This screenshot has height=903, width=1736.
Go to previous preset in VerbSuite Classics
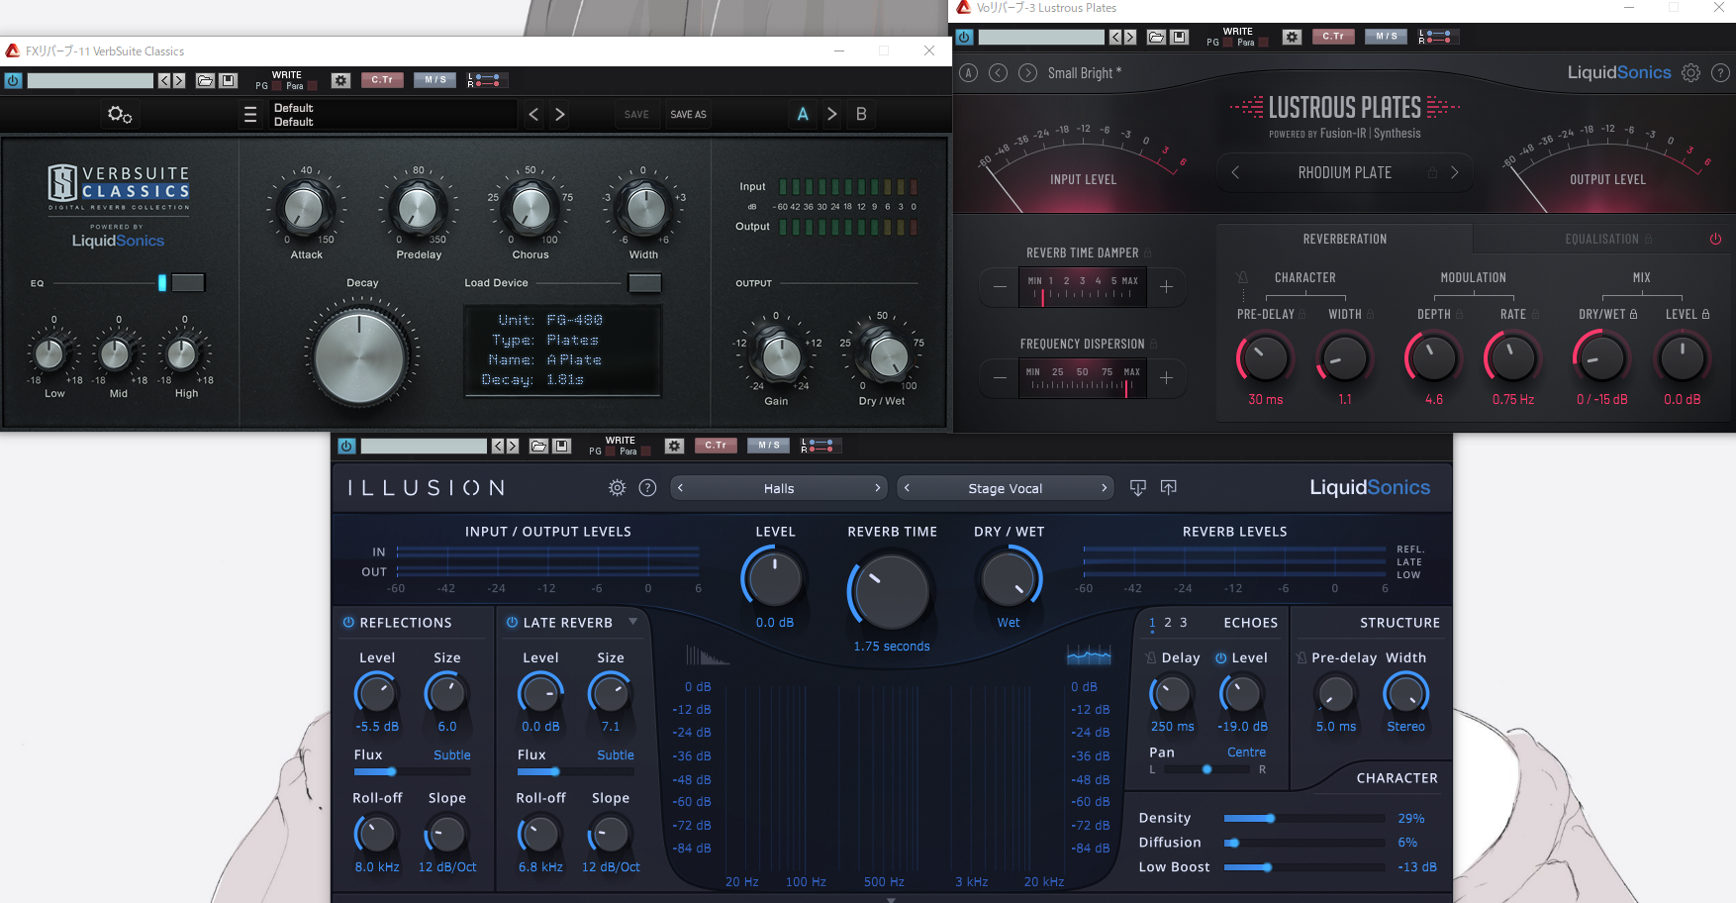[533, 115]
